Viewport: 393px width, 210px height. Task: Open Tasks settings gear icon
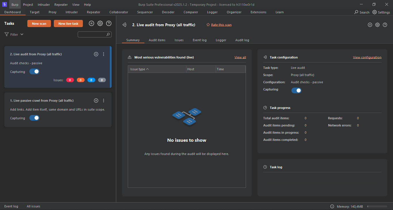[100, 23]
